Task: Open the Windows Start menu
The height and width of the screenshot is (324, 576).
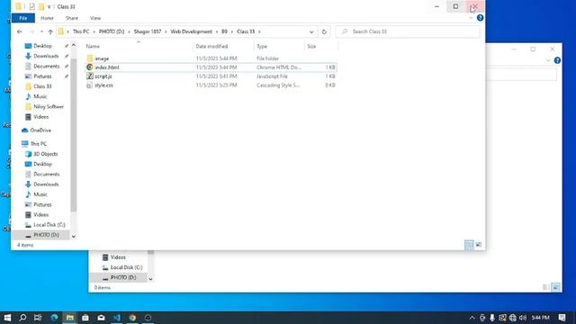Action: pyautogui.click(x=7, y=318)
